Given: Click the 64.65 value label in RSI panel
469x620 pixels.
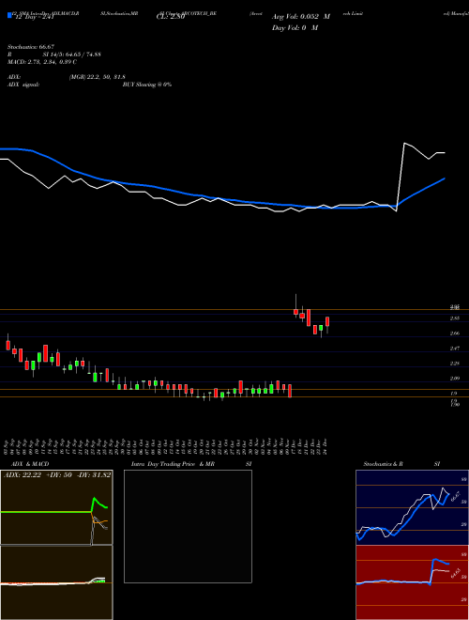Looking at the screenshot, I should pyautogui.click(x=455, y=572).
